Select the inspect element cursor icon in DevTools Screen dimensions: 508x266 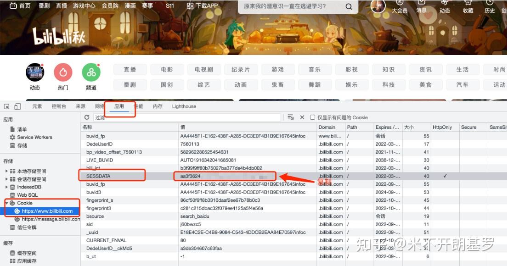7,106
